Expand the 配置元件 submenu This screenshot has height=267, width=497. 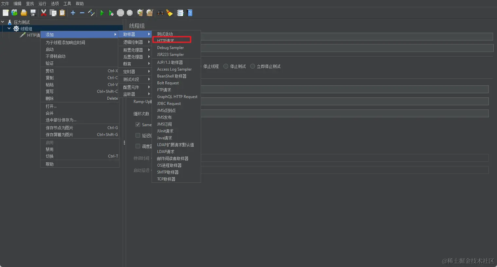coord(135,87)
